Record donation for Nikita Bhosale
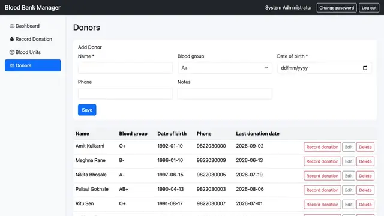 (x=322, y=176)
